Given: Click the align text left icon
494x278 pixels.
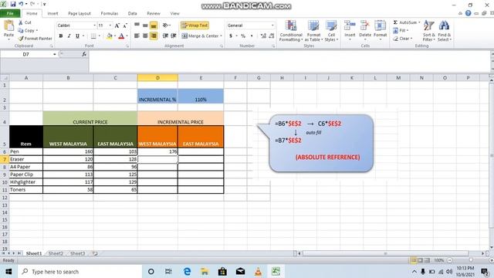Looking at the screenshot, I should coord(137,36).
